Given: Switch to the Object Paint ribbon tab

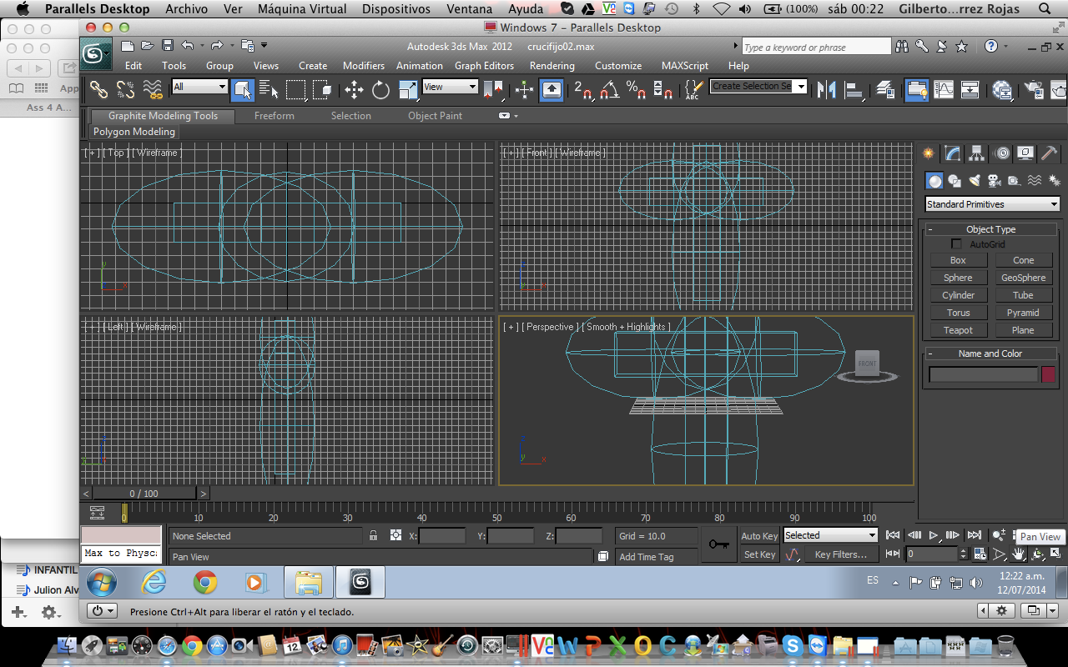Looking at the screenshot, I should tap(435, 116).
